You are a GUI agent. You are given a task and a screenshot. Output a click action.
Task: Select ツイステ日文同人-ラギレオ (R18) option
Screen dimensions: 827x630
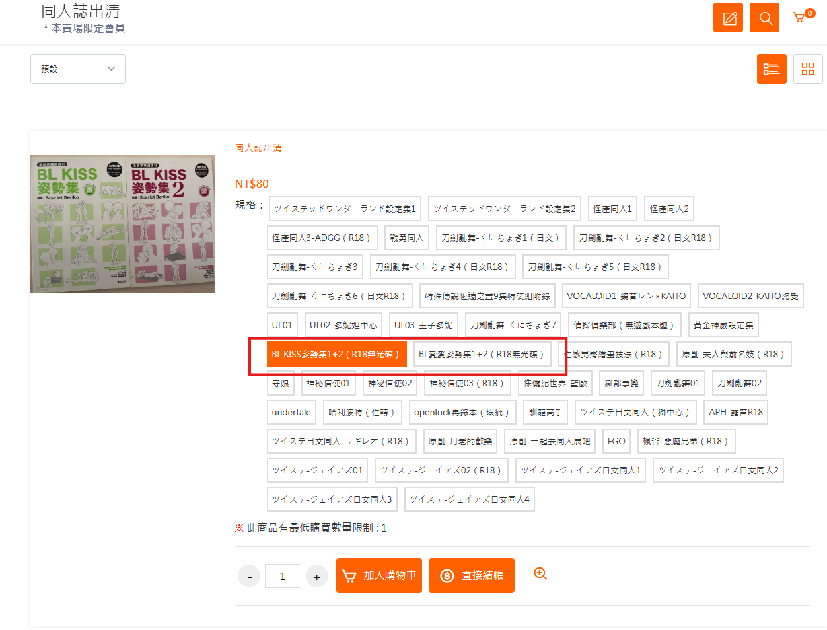342,441
